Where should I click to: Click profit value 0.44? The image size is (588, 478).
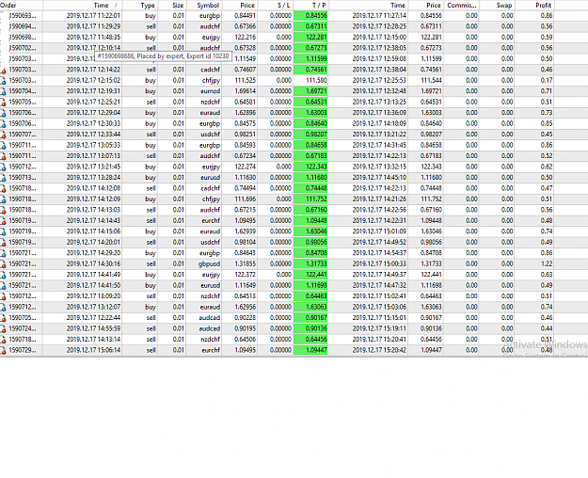click(x=547, y=329)
